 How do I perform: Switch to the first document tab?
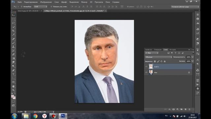29,11
